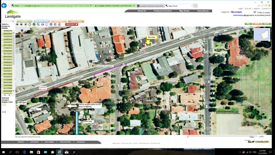The image size is (275, 155).
Task: Go to previous map extent arrow
Action: coord(17,24)
